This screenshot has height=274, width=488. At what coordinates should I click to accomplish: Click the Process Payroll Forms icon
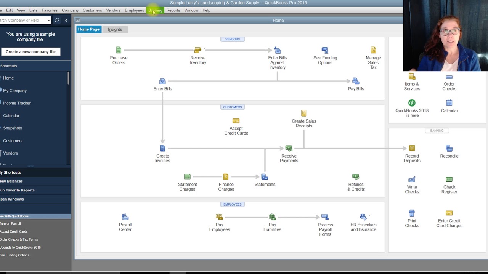(325, 217)
